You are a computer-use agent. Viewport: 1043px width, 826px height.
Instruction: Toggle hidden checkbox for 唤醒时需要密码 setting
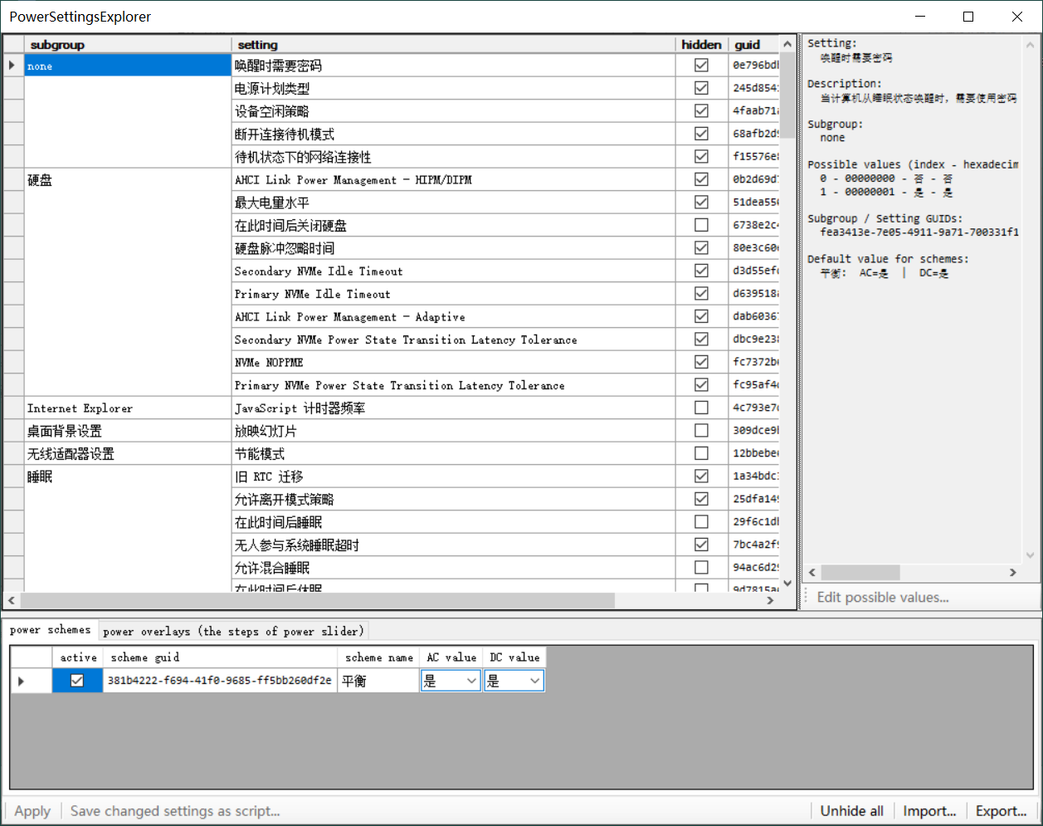click(x=701, y=65)
